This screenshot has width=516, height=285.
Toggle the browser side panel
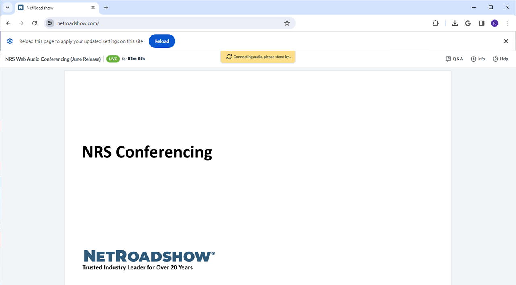[481, 23]
